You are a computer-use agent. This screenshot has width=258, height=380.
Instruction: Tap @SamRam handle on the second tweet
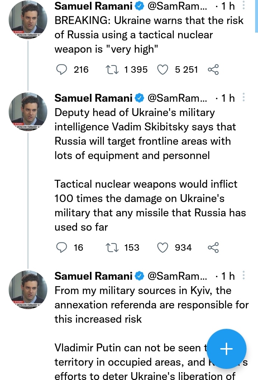pyautogui.click(x=177, y=98)
